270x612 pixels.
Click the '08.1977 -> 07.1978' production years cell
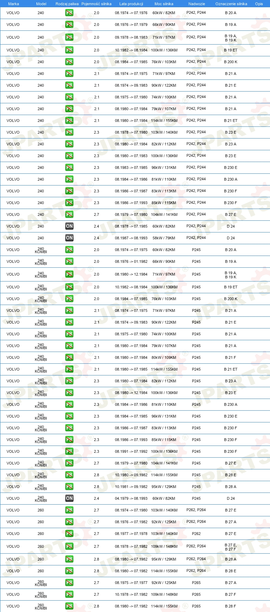click(131, 534)
